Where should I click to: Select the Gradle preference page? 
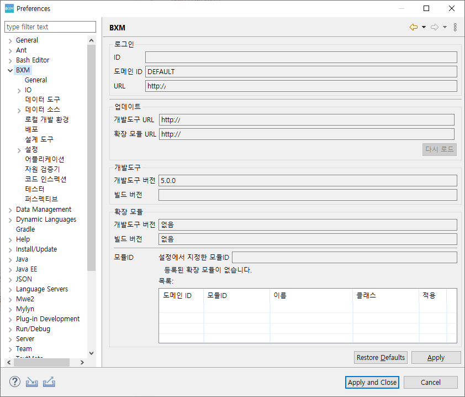(x=25, y=229)
